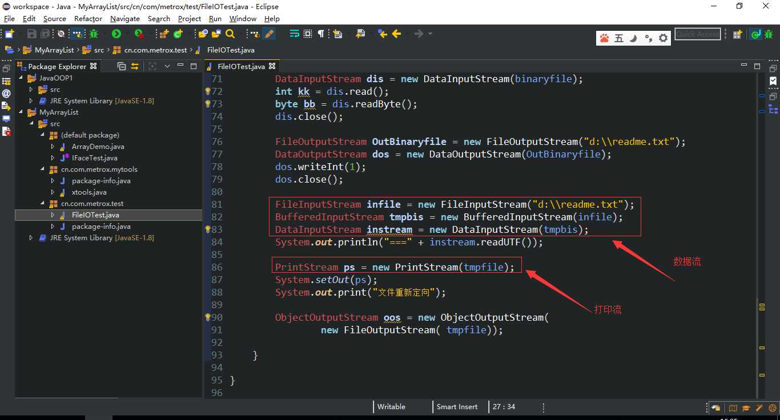Toggle Mark Occurrences highlighter icon
Viewport: 780px width, 420px height.
tap(268, 34)
